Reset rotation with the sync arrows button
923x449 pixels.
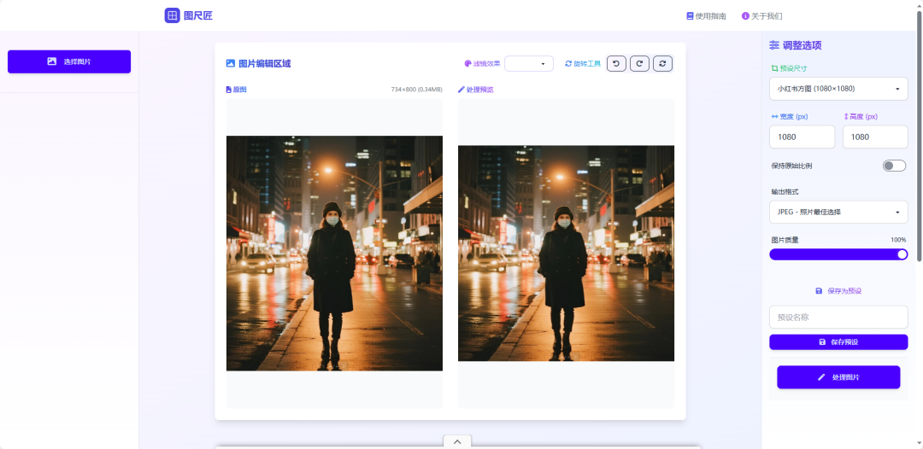(662, 63)
